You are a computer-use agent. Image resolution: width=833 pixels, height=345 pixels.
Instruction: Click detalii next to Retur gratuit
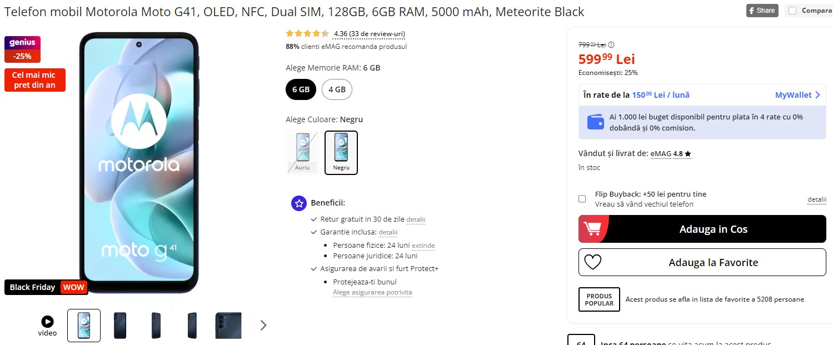tap(416, 219)
